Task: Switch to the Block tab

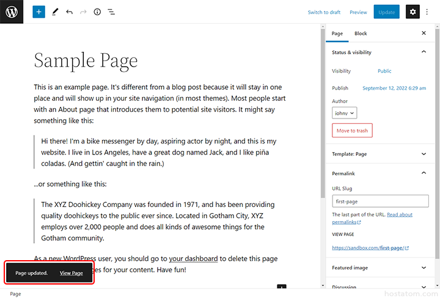Action: pos(361,34)
